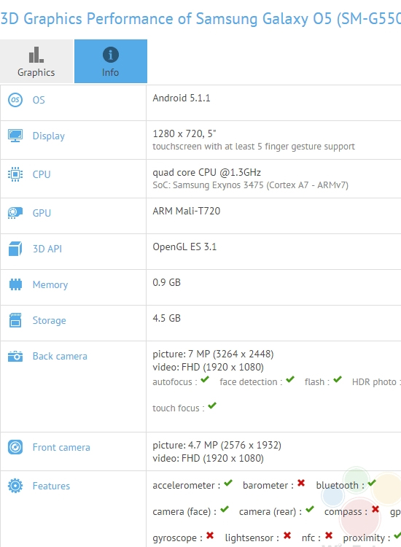Click the Storage SD card icon
Image resolution: width=401 pixels, height=547 pixels.
tap(15, 320)
